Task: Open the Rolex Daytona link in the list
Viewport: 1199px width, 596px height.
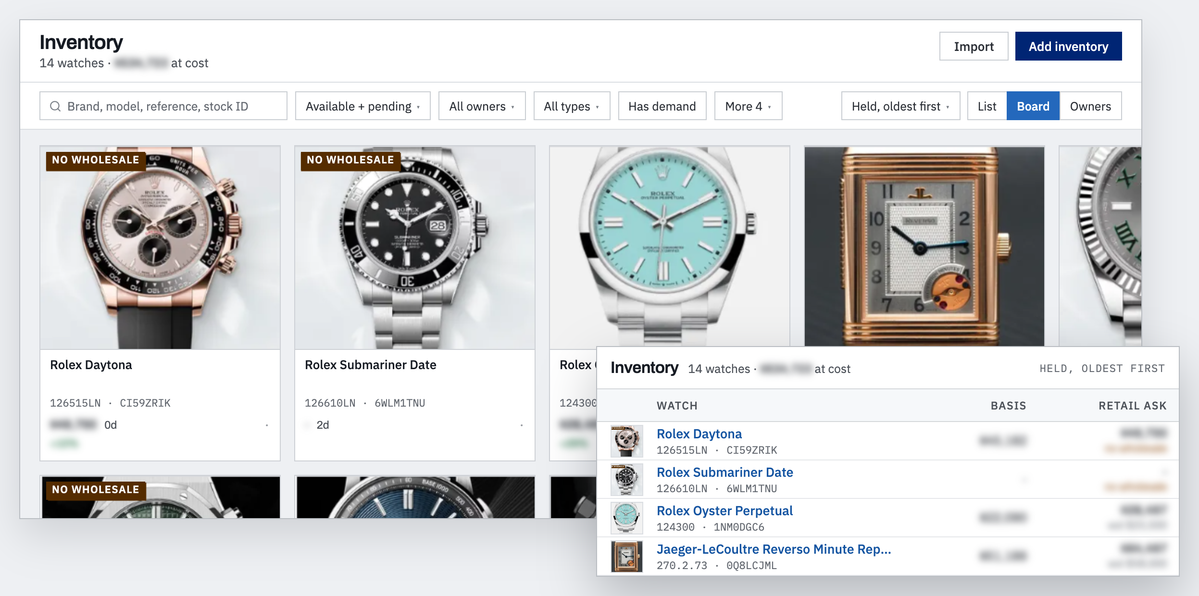Action: click(x=699, y=434)
